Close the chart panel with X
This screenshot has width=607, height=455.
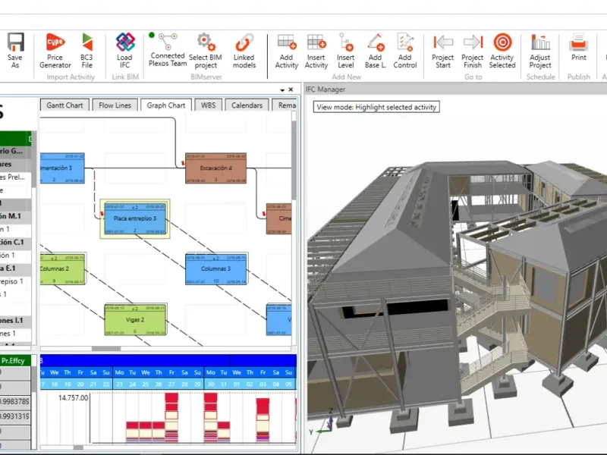291,89
